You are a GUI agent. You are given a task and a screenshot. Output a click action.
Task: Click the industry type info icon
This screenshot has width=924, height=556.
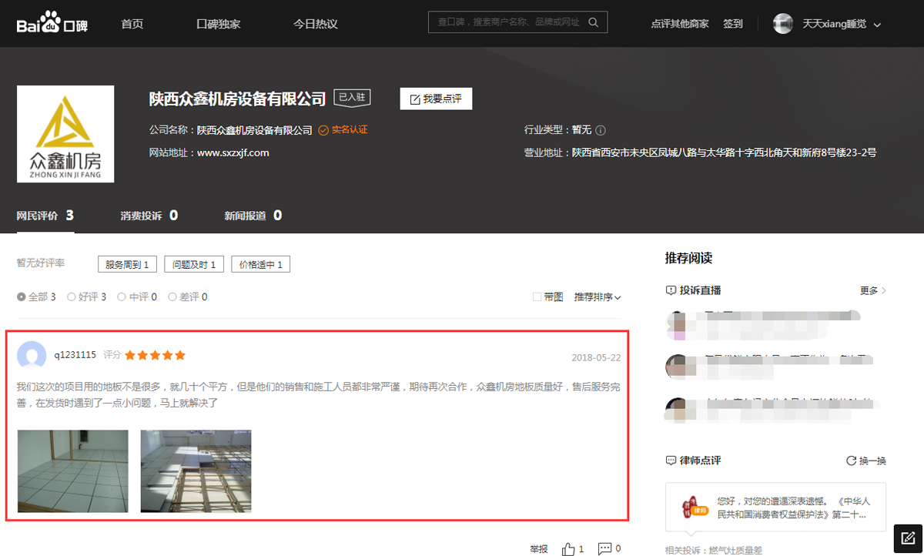(601, 130)
